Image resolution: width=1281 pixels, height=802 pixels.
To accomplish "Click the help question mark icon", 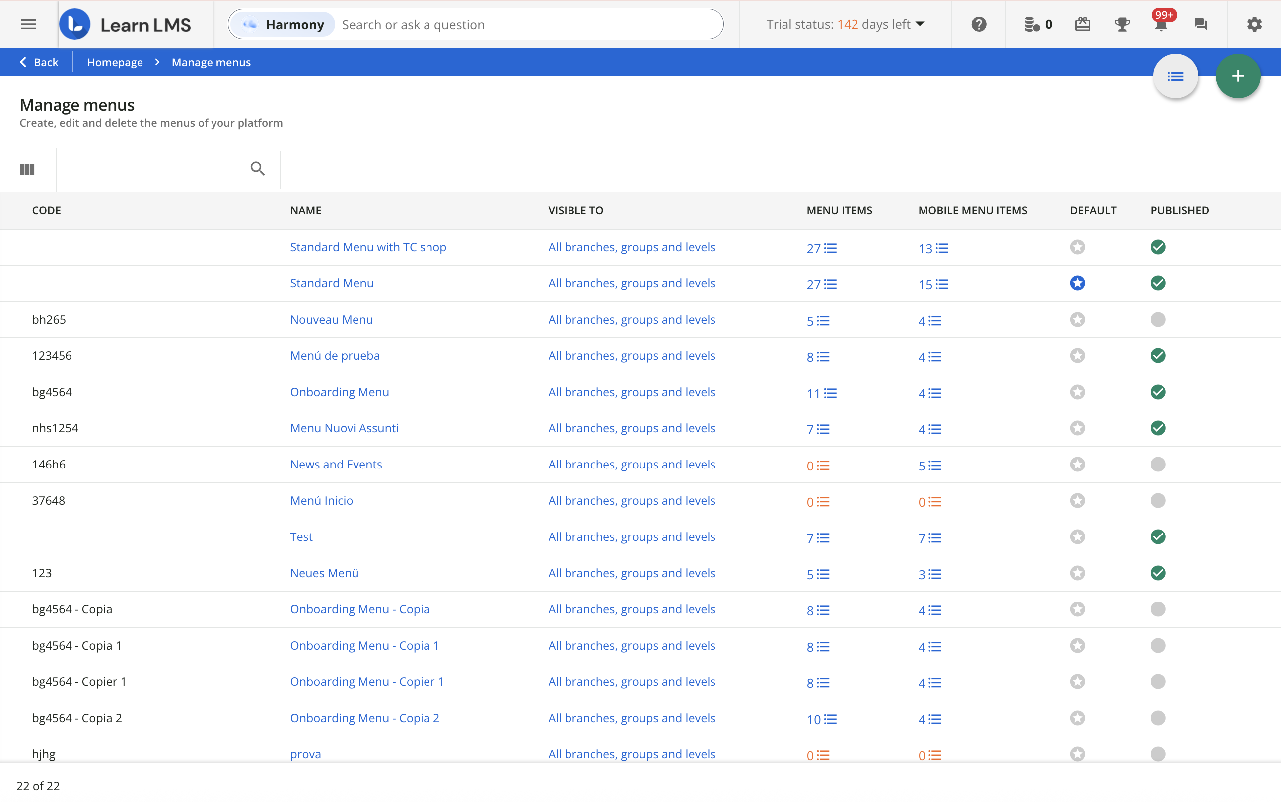I will (979, 24).
